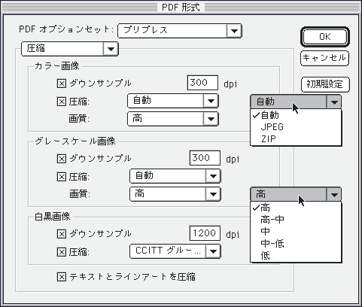Open the カラー画像 画質 dropdown

point(173,119)
